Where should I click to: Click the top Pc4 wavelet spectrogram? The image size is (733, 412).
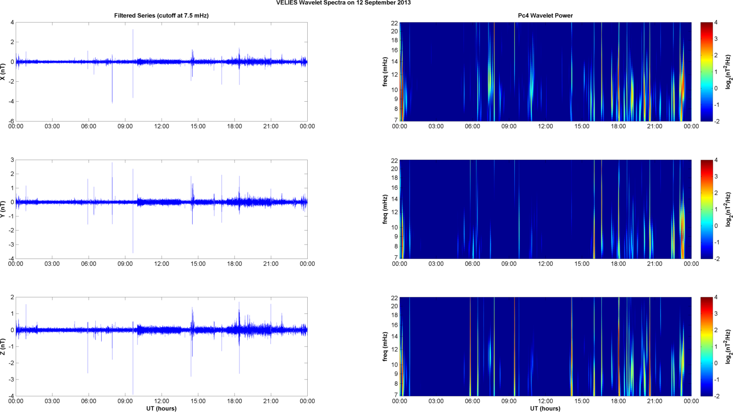(x=545, y=72)
